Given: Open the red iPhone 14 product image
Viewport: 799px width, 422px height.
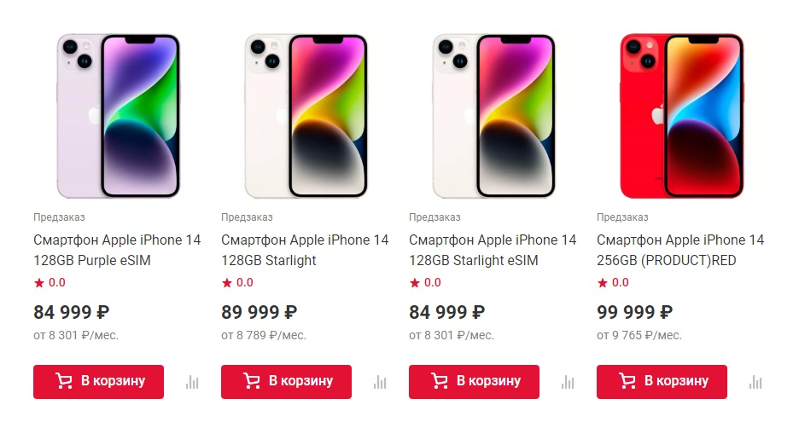Looking at the screenshot, I should (682, 116).
